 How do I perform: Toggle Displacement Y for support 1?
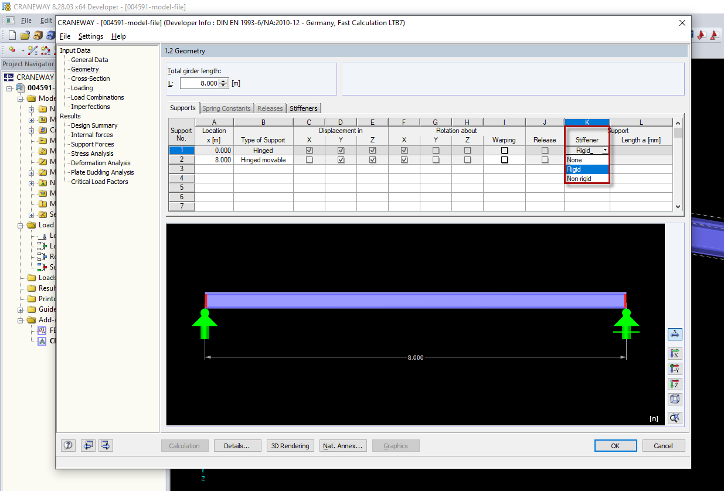341,151
